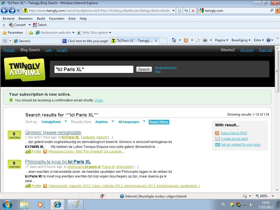Open Philosophy te koop bij Ici Paris XL result
This screenshot has width=280, height=210.
[58, 162]
